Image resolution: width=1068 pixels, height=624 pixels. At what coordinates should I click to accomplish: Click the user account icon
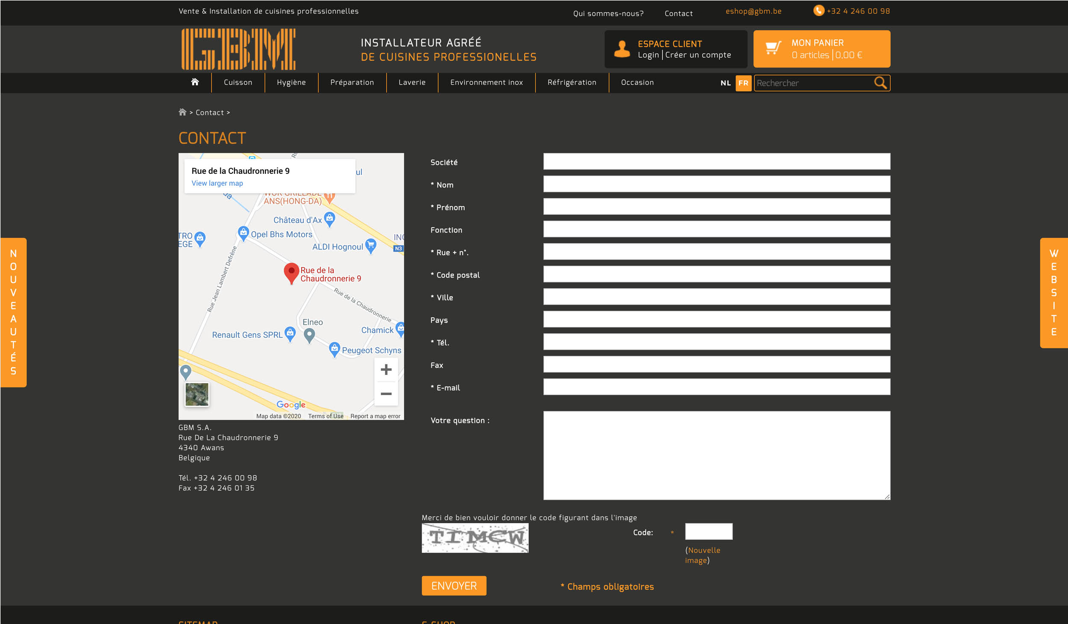click(x=622, y=49)
